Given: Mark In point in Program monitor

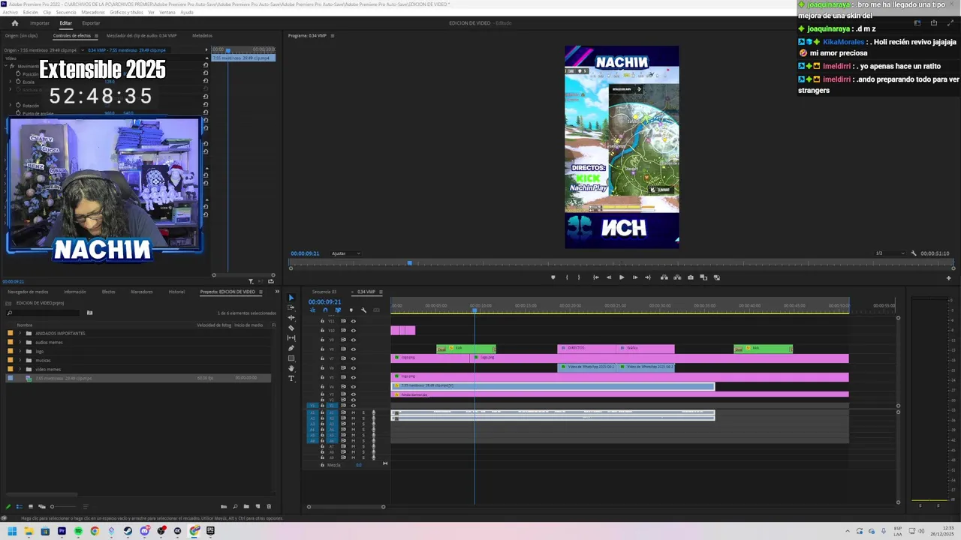Looking at the screenshot, I should click(x=567, y=277).
